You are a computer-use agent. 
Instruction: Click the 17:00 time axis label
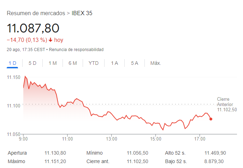click(x=200, y=139)
